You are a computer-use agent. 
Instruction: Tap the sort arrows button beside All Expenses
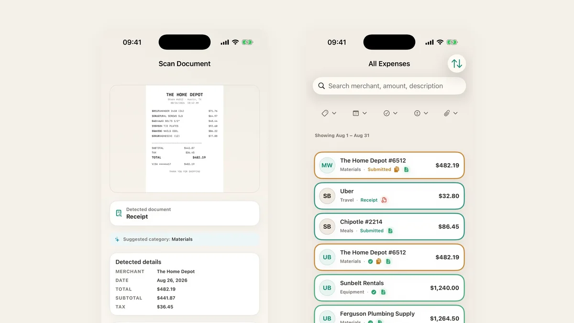pyautogui.click(x=457, y=63)
